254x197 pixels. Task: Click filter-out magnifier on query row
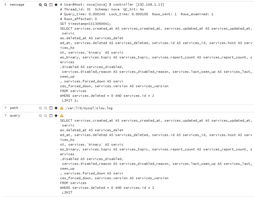point(46,116)
